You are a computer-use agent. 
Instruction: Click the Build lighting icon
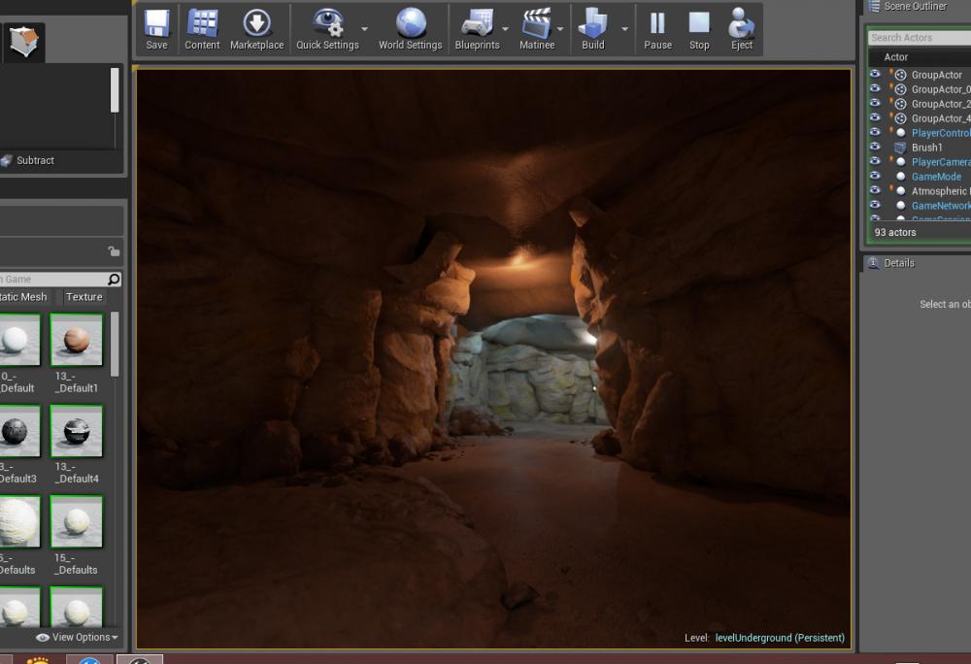(x=592, y=29)
